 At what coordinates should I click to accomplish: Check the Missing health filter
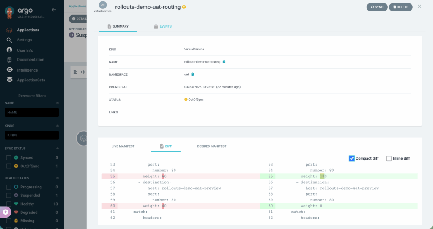(8, 221)
